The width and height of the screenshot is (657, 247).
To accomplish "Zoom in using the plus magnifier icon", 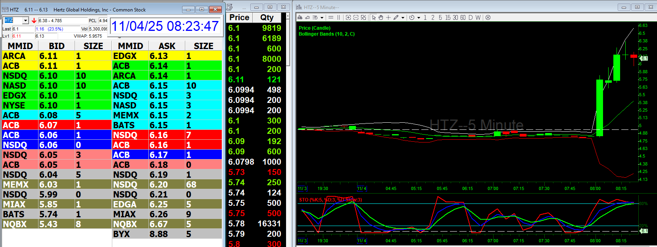I will pyautogui.click(x=348, y=17).
